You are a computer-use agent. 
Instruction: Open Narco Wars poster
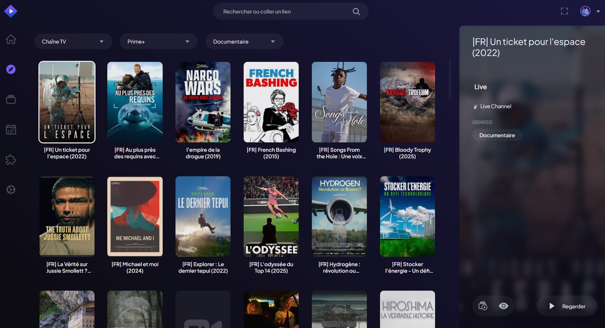[203, 102]
